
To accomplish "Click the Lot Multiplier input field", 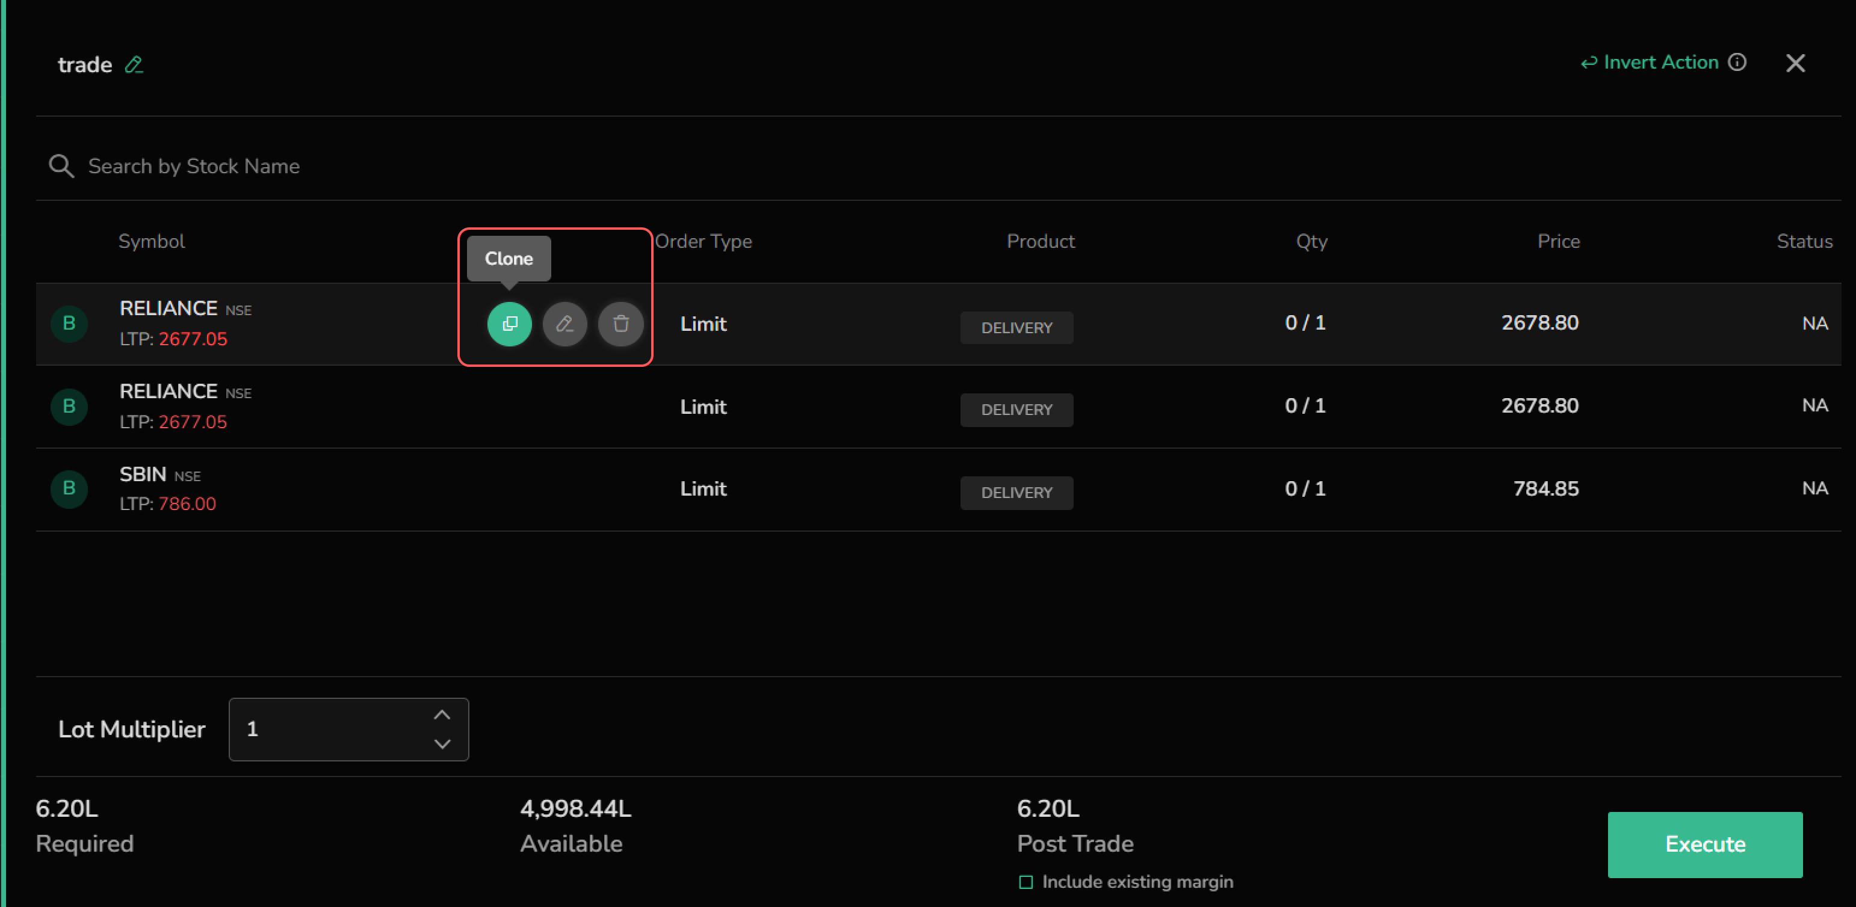I will click(348, 729).
